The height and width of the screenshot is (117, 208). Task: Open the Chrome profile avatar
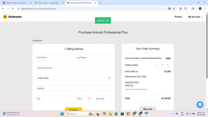click(200, 9)
